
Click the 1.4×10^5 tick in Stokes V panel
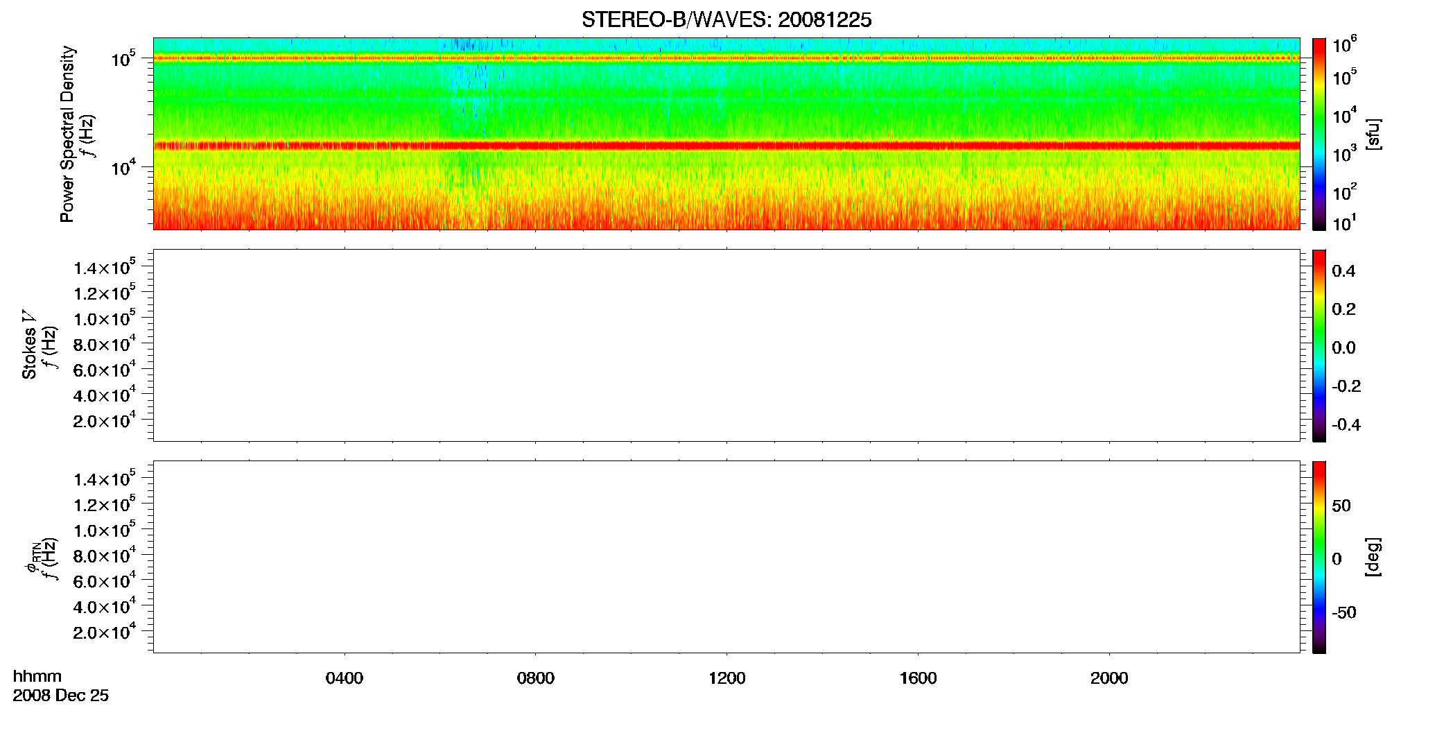105,267
